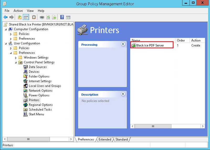Viewport: 210px width, 150px height.
Task: Expand the Windows Settings tree node
Action: pyautogui.click(x=16, y=58)
